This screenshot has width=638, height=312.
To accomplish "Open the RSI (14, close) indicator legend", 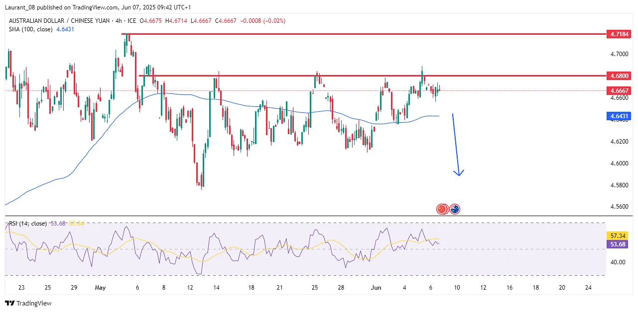I will point(28,224).
